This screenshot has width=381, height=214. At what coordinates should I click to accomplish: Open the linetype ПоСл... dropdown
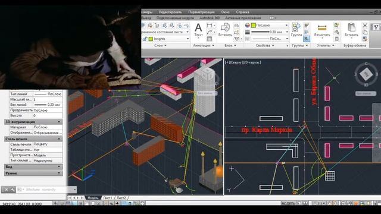[287, 39]
